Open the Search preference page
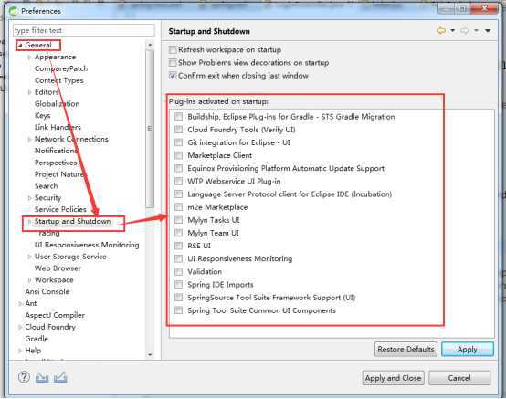This screenshot has width=506, height=399. (x=47, y=186)
